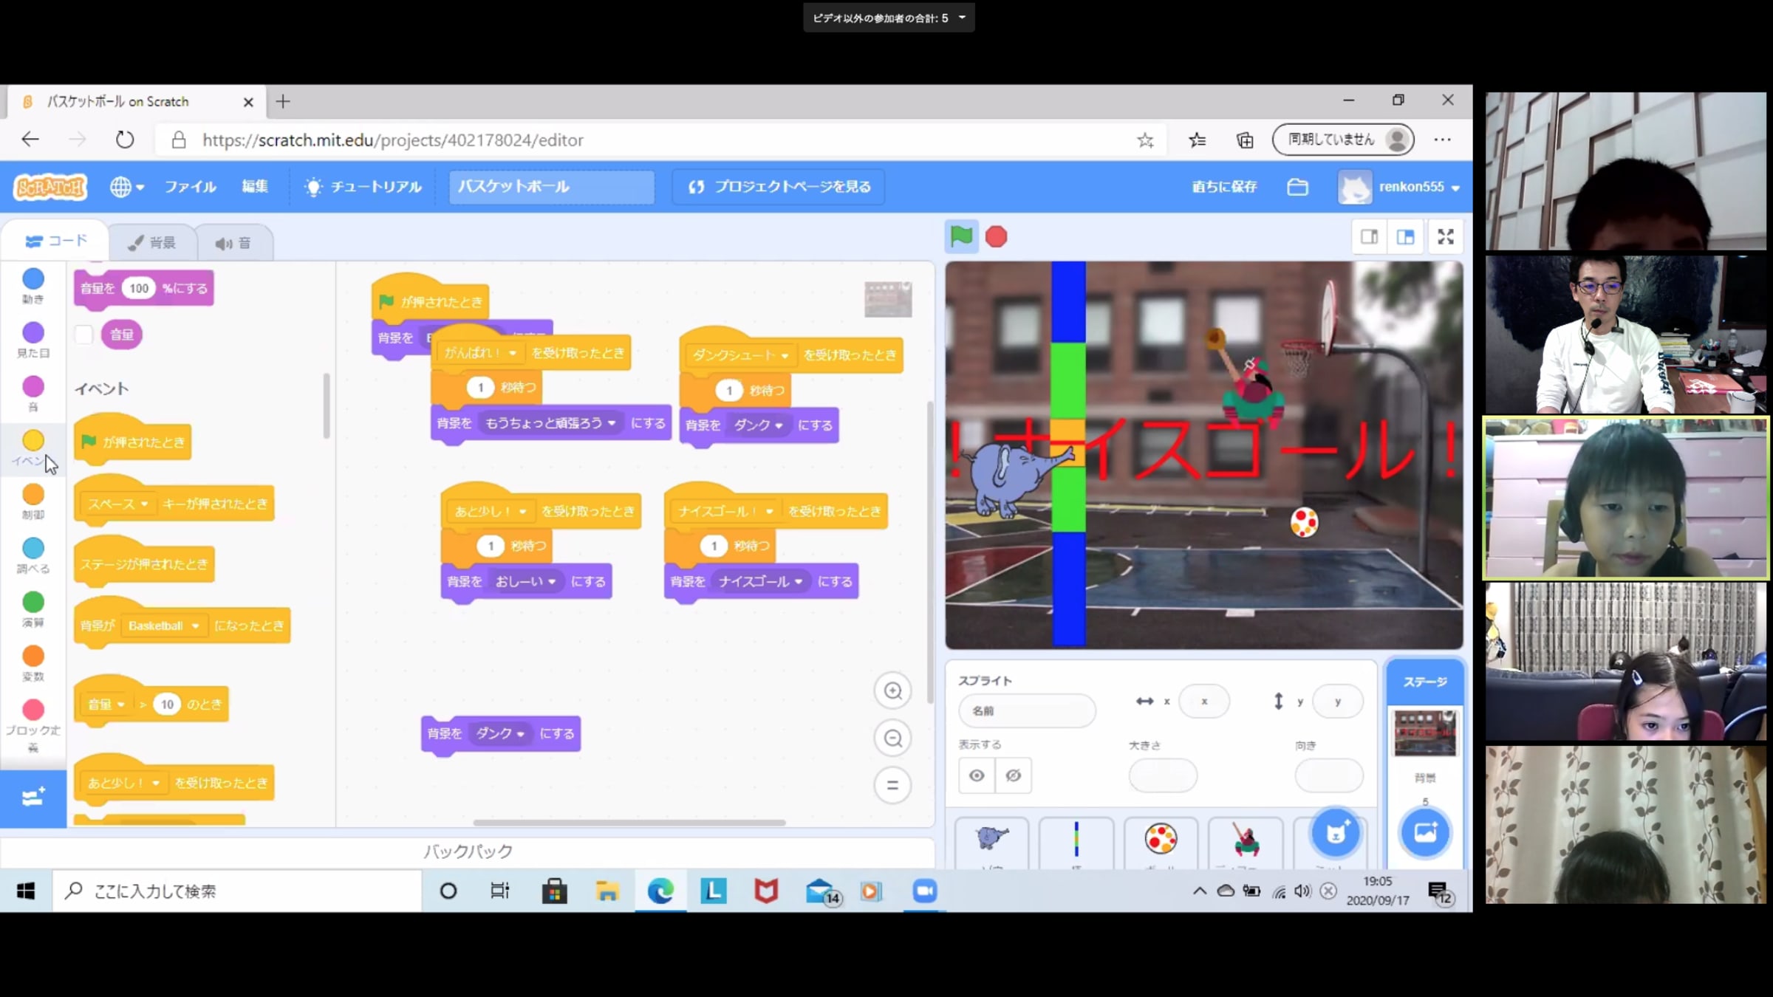Viewport: 1773px width, 997px height.
Task: Switch to the 背景 tab
Action: point(152,242)
